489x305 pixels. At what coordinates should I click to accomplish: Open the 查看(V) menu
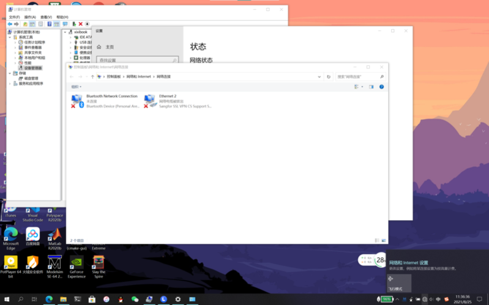pos(46,17)
